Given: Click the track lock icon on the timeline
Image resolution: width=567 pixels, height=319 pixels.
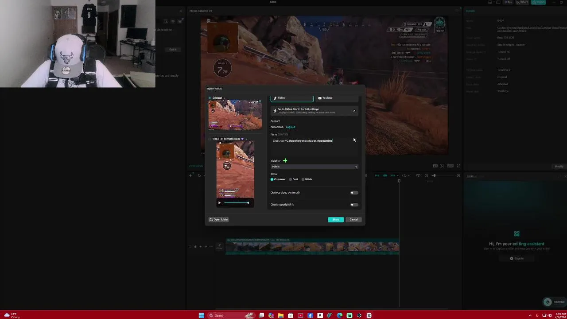Looking at the screenshot, I should tap(195, 247).
